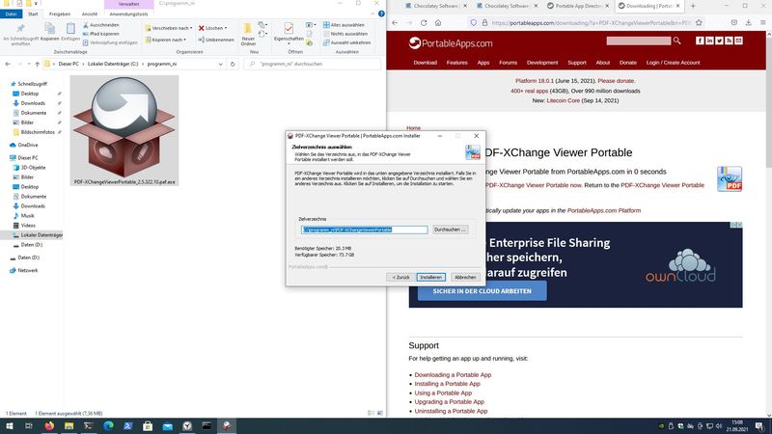The image size is (772, 434).
Task: Select 3D-Objekte under Dieser PC
Action: tap(33, 167)
